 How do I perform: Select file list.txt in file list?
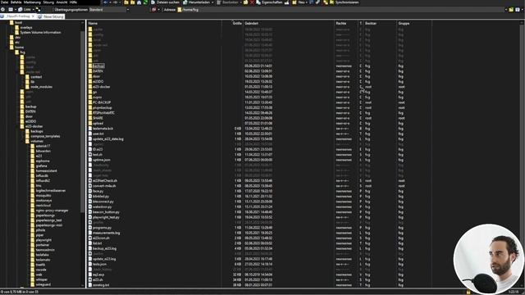point(97,243)
